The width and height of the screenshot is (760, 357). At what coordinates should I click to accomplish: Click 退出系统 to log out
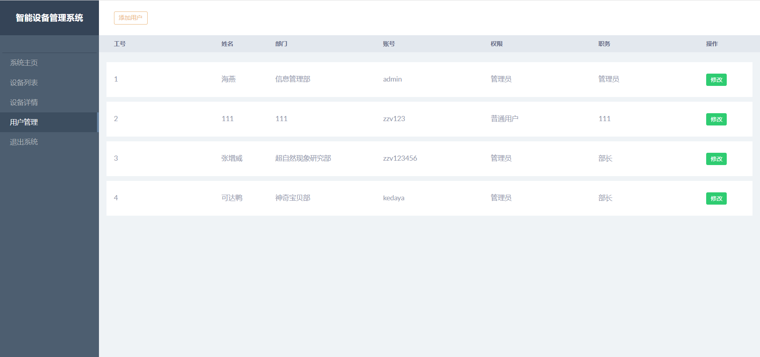coord(24,142)
